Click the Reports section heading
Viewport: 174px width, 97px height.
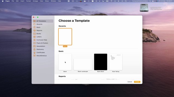[x=62, y=76]
